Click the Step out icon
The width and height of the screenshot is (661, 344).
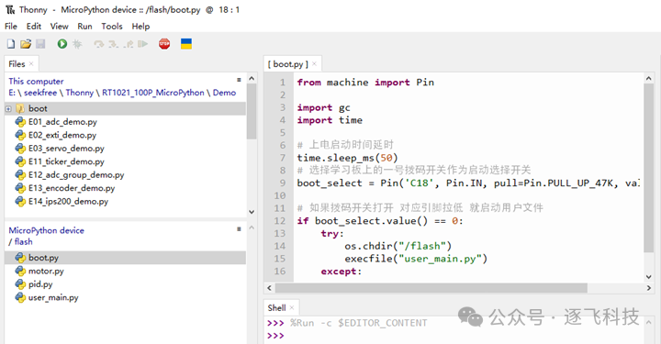click(x=129, y=44)
